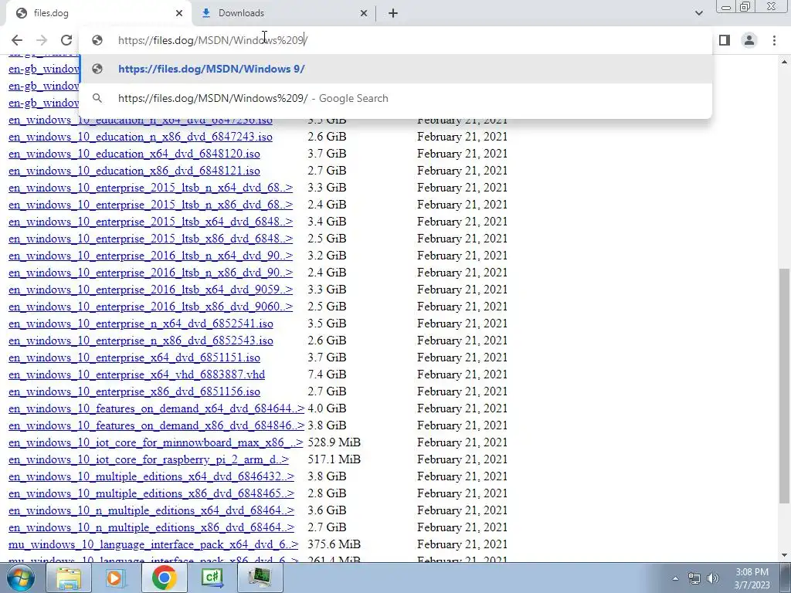
Task: Download en_windows_10_education_n_x86_dvd_6847243.iso
Action: pyautogui.click(x=141, y=137)
